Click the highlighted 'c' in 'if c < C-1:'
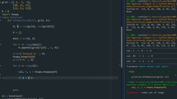 [x=23, y=78]
